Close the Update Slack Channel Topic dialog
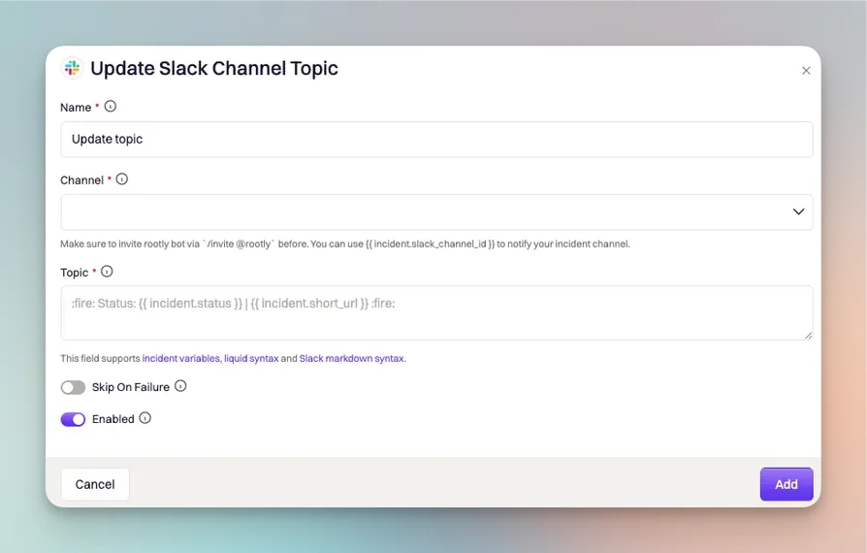The height and width of the screenshot is (553, 867). pyautogui.click(x=806, y=70)
